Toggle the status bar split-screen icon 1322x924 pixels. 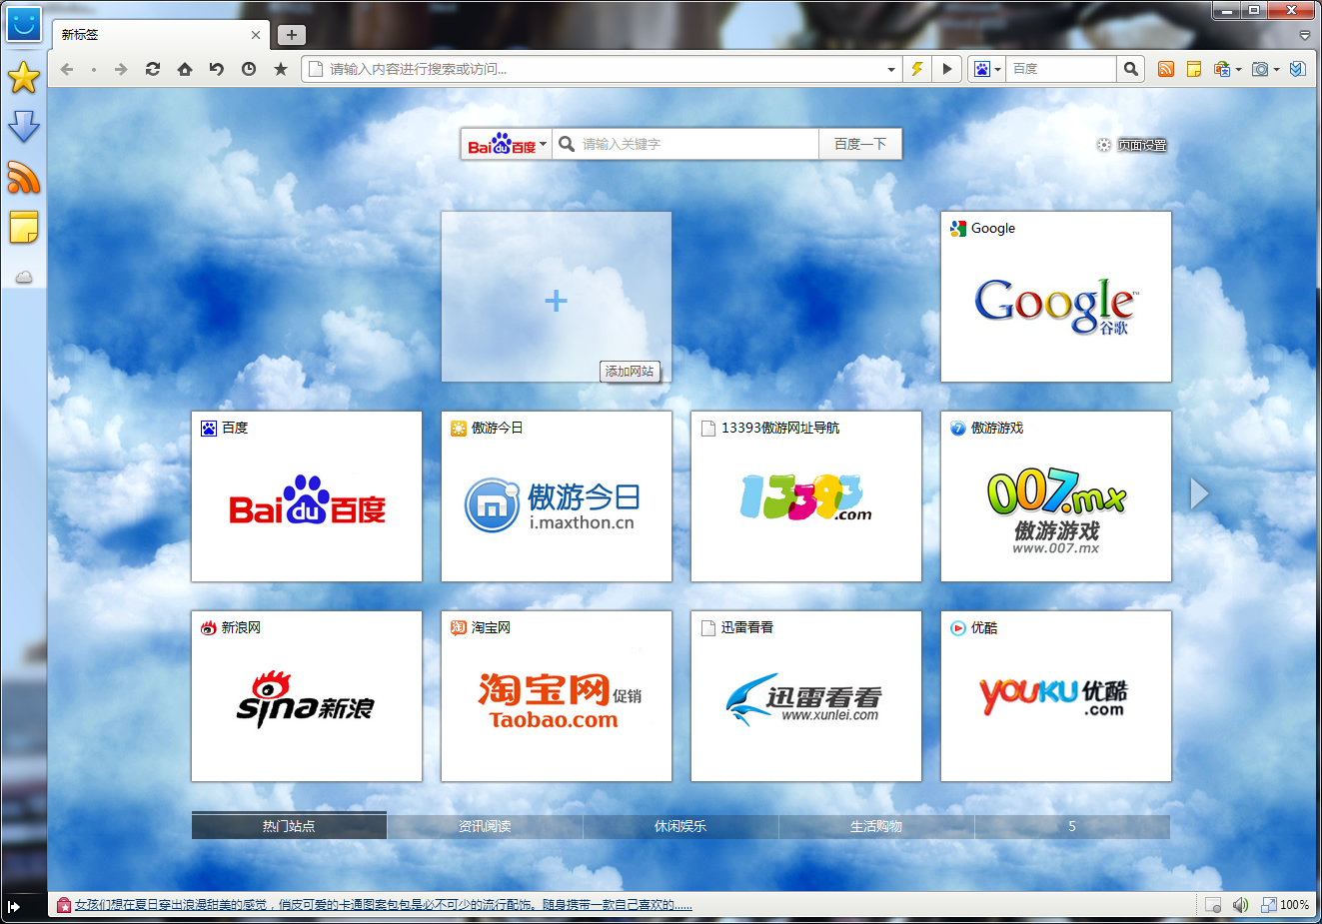coord(1212,905)
